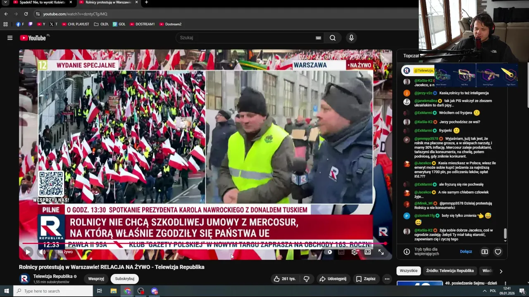
Task: Open a new browser tab
Action: (x=146, y=2)
